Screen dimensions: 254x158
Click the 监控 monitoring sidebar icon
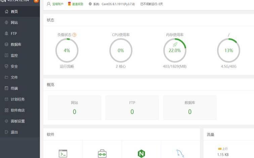(6, 56)
